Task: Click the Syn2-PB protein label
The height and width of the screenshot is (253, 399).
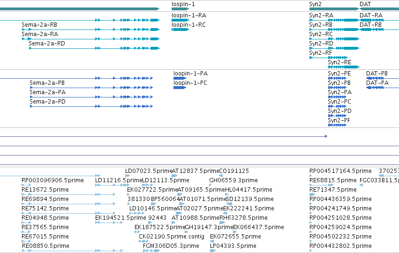Action: [339, 83]
